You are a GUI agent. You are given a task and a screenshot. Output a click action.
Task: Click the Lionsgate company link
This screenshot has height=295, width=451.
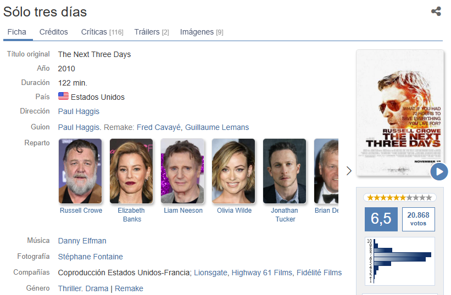coord(210,273)
